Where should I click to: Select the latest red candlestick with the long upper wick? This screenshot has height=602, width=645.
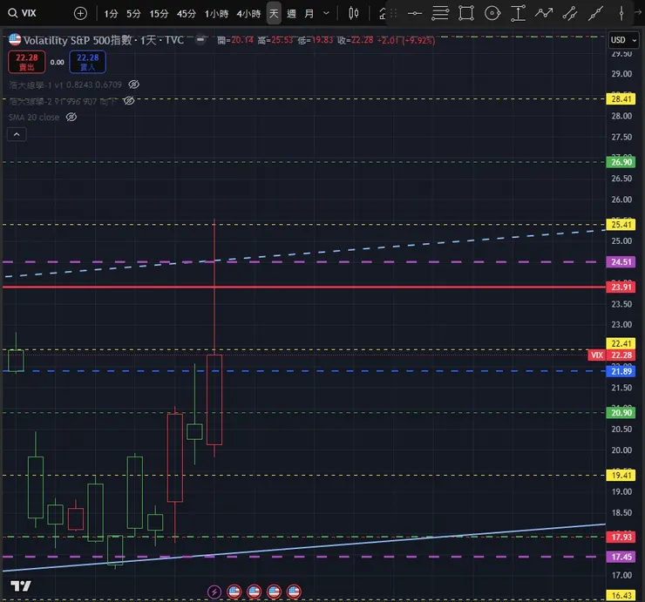click(x=214, y=400)
